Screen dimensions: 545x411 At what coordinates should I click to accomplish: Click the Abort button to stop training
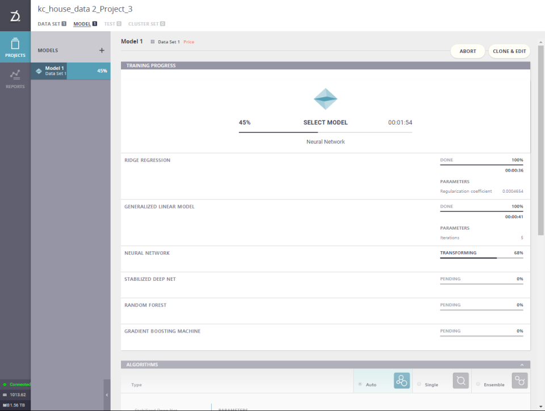pyautogui.click(x=467, y=51)
